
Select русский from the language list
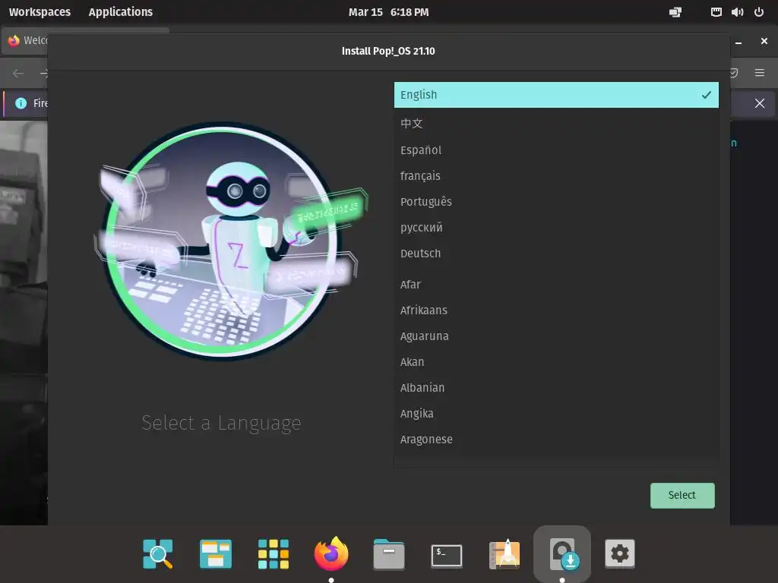coord(556,228)
